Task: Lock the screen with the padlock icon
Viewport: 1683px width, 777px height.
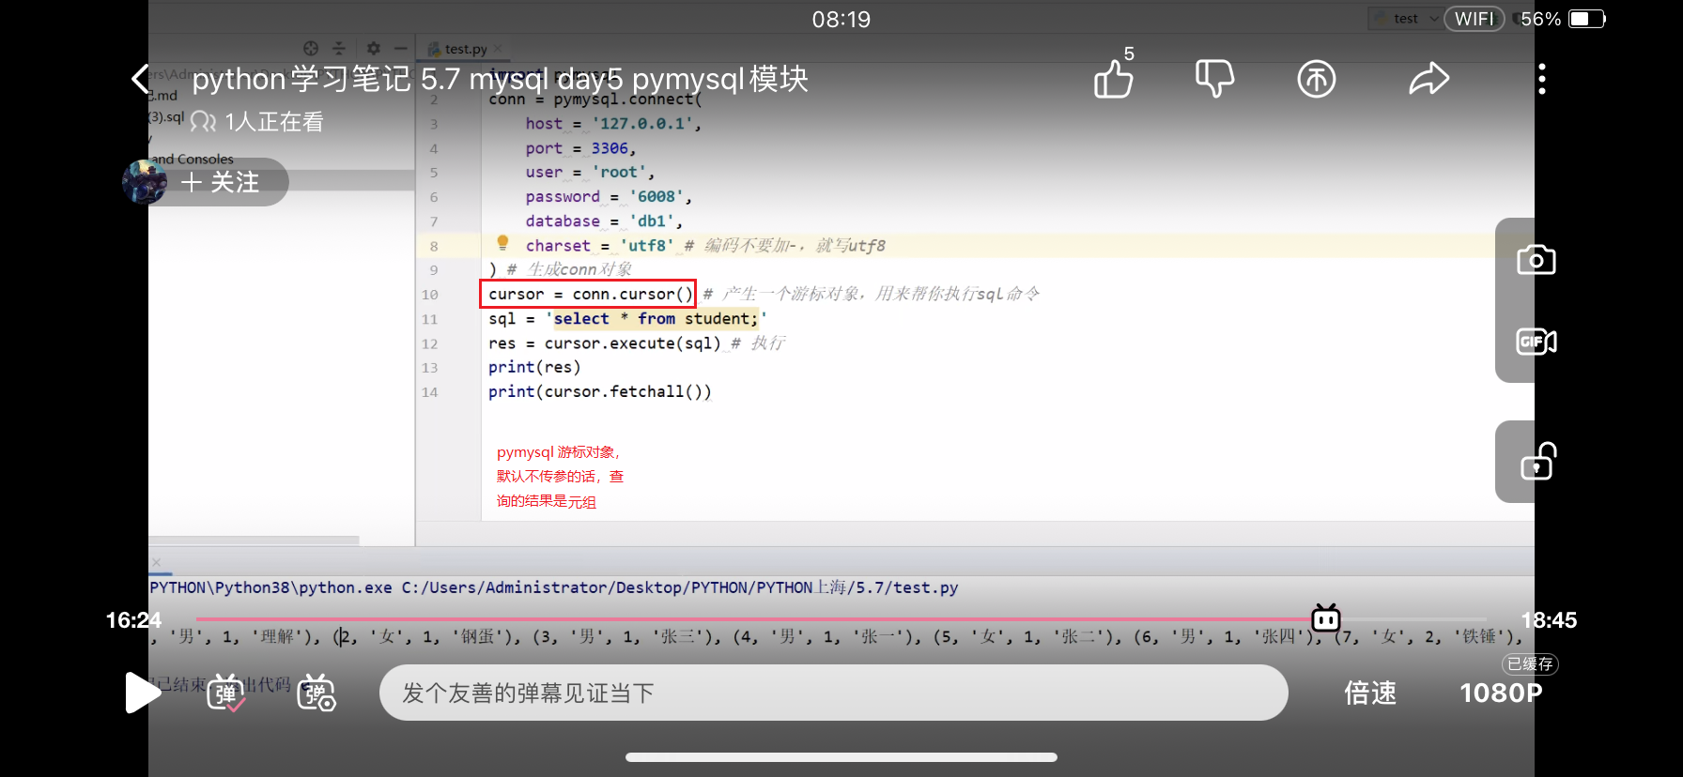Action: (1538, 462)
